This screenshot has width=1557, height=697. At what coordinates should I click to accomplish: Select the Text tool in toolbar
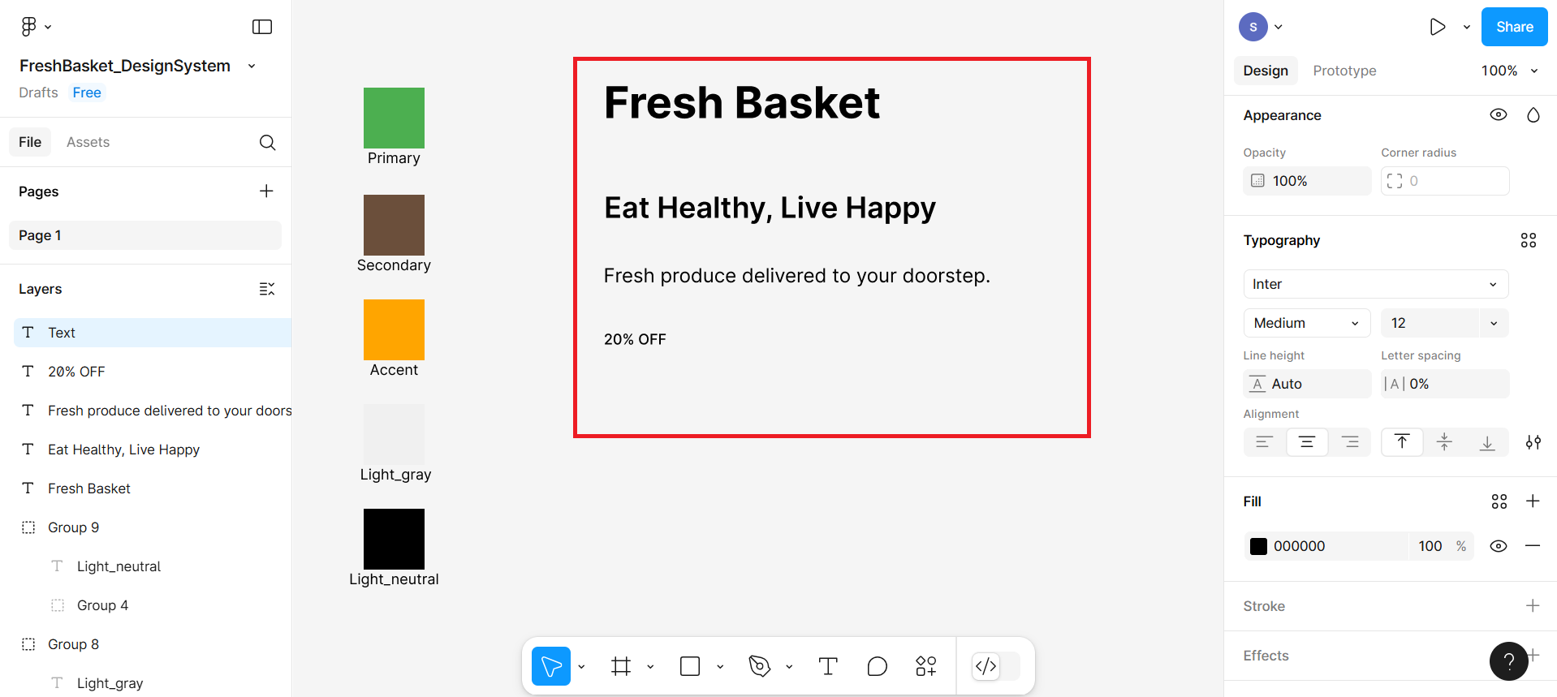(828, 666)
